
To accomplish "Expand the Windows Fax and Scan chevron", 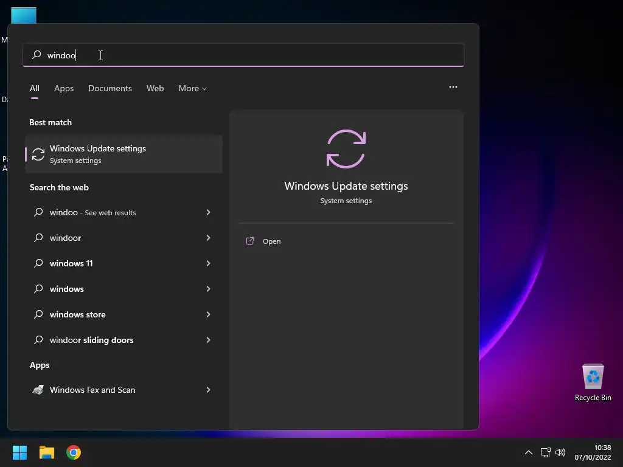I will click(x=208, y=390).
